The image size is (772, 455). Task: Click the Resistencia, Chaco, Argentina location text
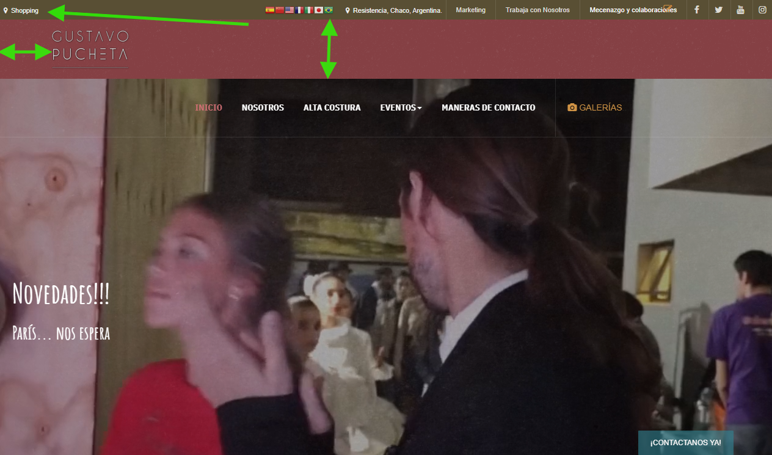[398, 10]
